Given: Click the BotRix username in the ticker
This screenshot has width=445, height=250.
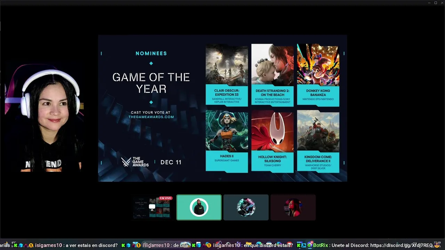Looking at the screenshot, I should (x=321, y=245).
